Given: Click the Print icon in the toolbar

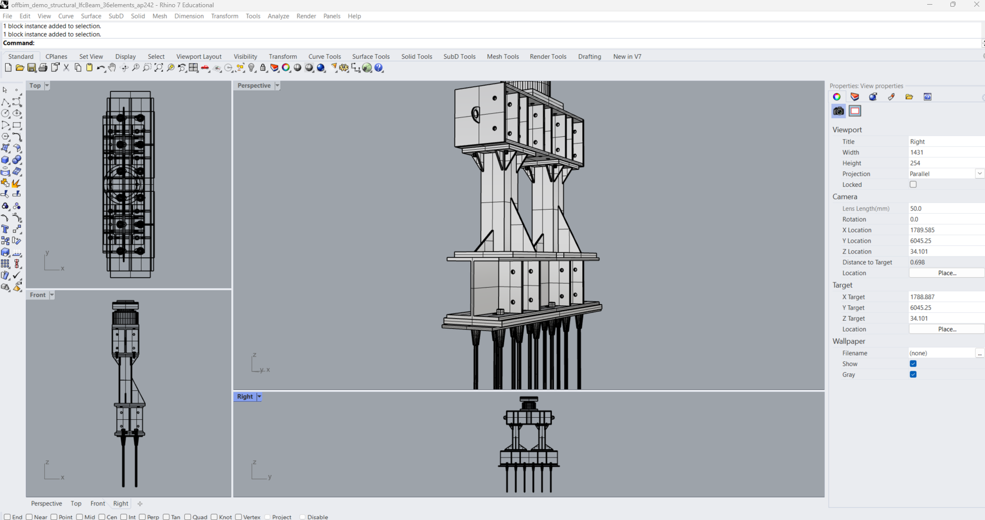Looking at the screenshot, I should pyautogui.click(x=43, y=68).
